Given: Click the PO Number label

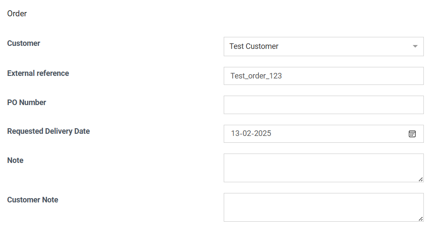Looking at the screenshot, I should (x=27, y=102).
